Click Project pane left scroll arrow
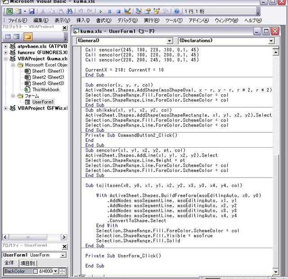Screen dimensions: 288x279 (5, 237)
